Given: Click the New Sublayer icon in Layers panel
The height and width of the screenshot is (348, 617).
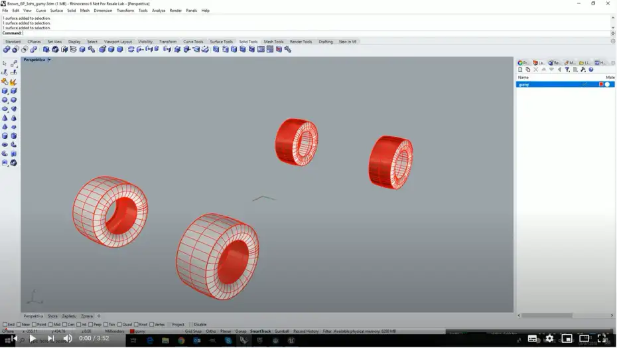Looking at the screenshot, I should click(528, 70).
